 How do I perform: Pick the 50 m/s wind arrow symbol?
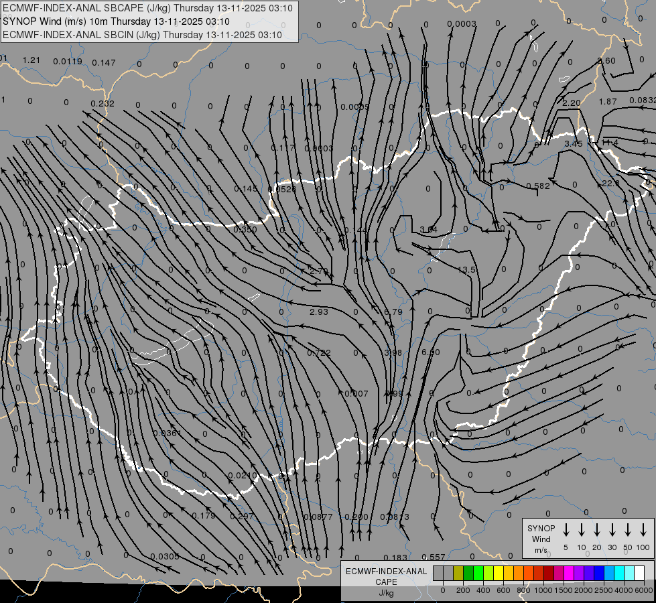[x=628, y=530]
